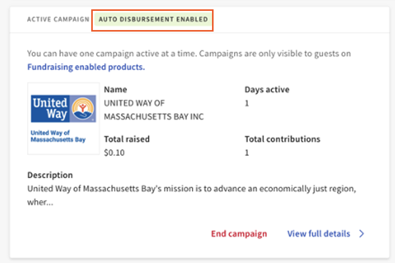Image resolution: width=395 pixels, height=263 pixels.
Task: Click the United Way campaign logo
Action: pos(63,119)
